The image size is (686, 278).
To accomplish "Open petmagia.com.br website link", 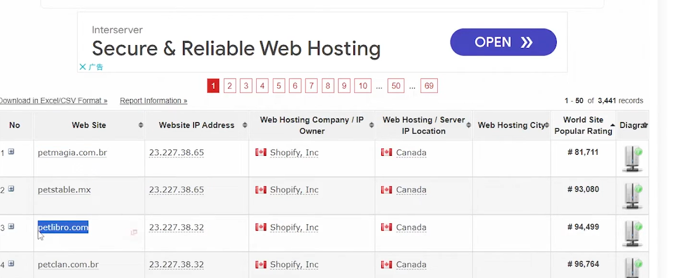I will click(73, 153).
